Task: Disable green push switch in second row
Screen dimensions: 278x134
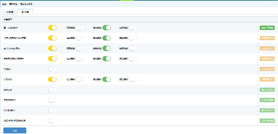Action: click(x=107, y=38)
